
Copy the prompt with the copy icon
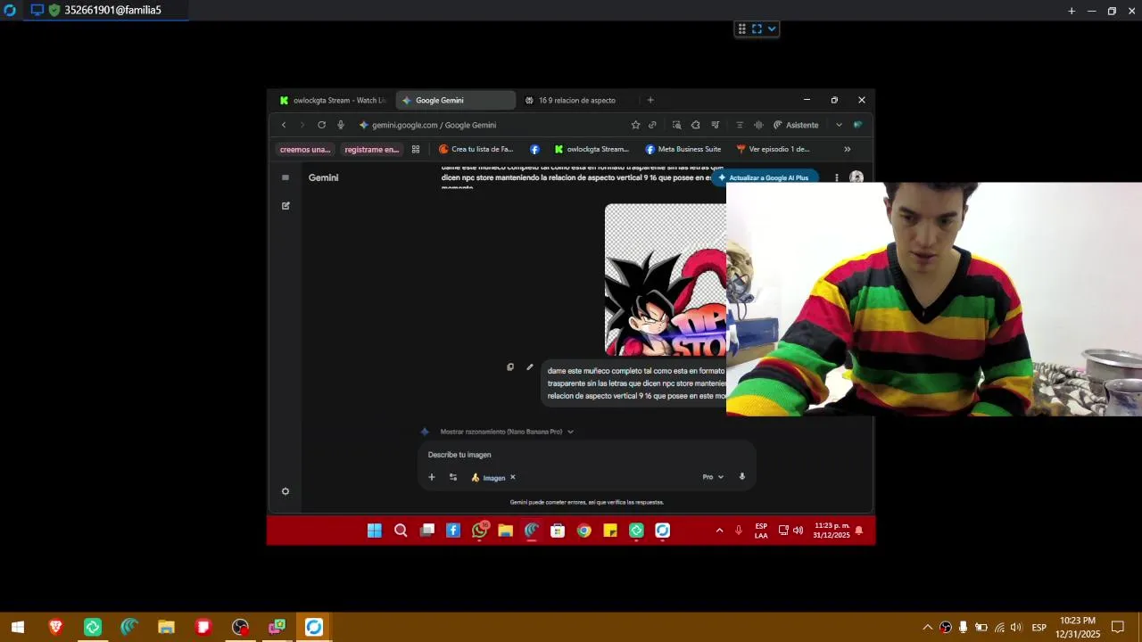[510, 366]
